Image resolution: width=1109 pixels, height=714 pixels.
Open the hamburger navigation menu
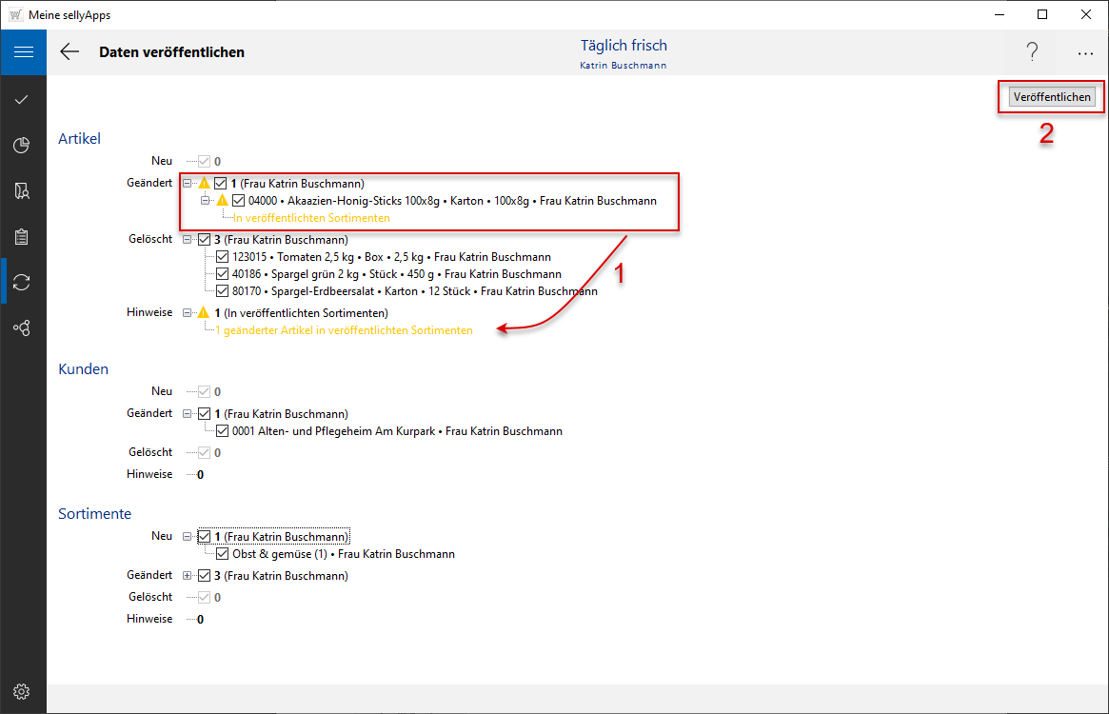pyautogui.click(x=23, y=52)
